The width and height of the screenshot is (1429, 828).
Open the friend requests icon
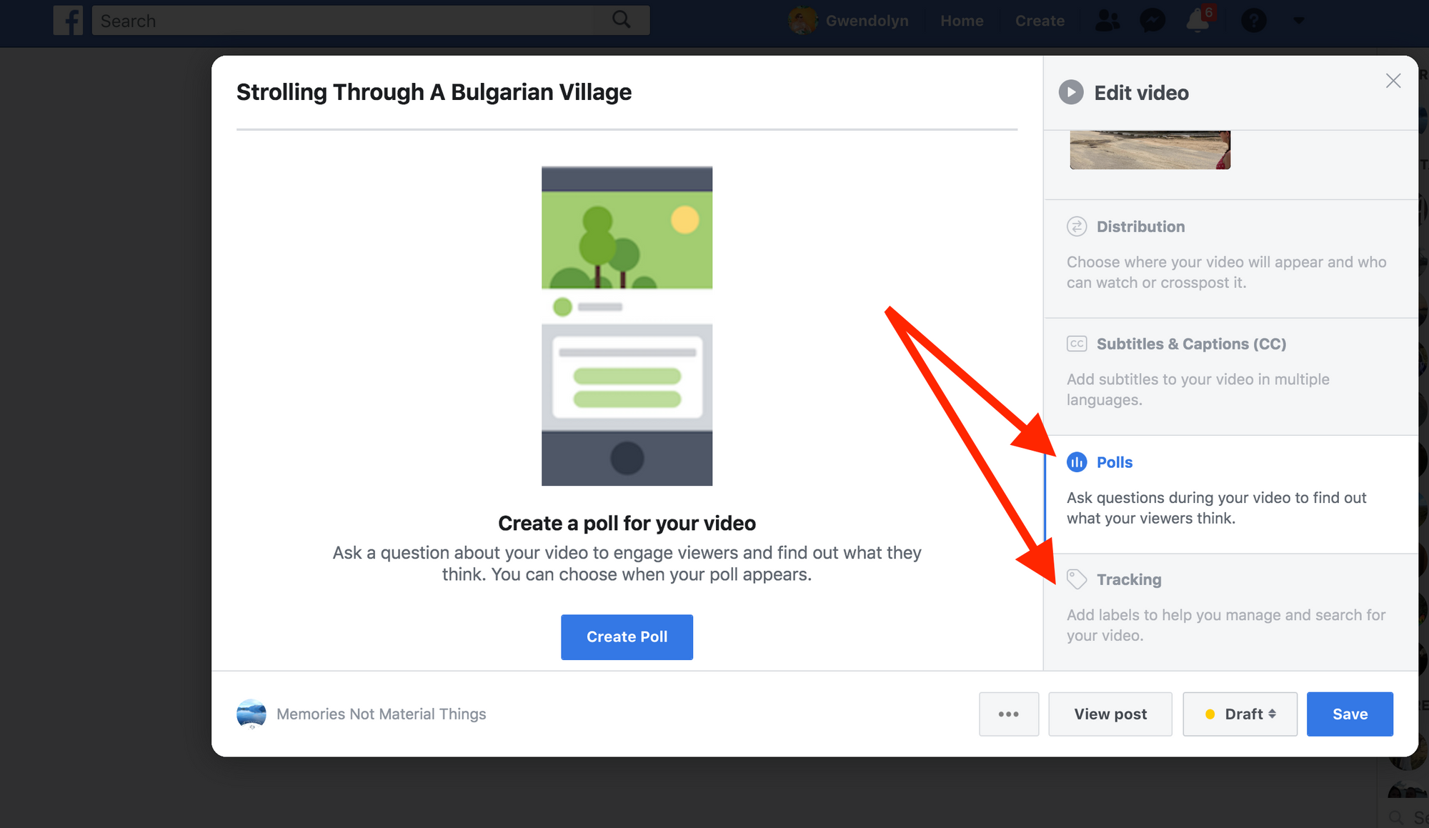[1107, 21]
